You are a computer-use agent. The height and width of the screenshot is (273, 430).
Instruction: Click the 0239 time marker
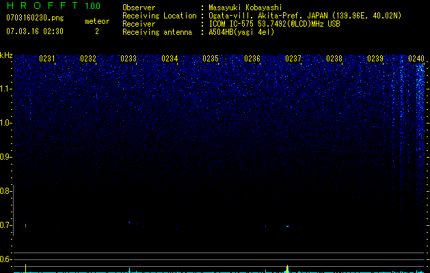[375, 58]
